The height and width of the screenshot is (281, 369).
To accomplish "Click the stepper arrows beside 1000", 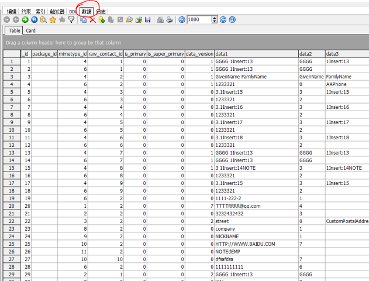I will [x=214, y=20].
